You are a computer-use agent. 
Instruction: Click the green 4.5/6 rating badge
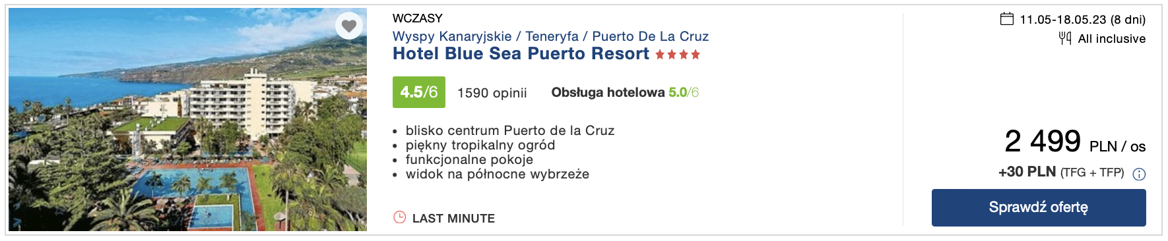[x=419, y=92]
